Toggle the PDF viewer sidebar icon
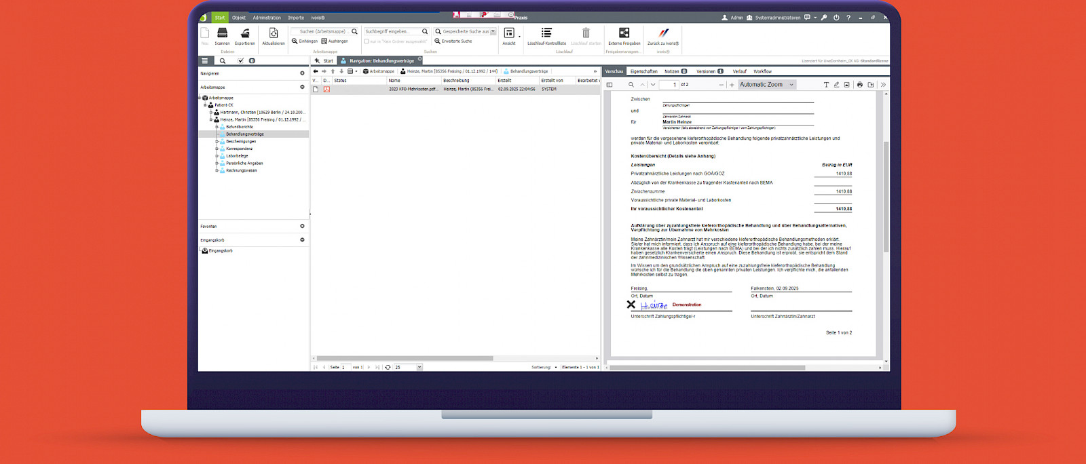The height and width of the screenshot is (464, 1086). 610,85
